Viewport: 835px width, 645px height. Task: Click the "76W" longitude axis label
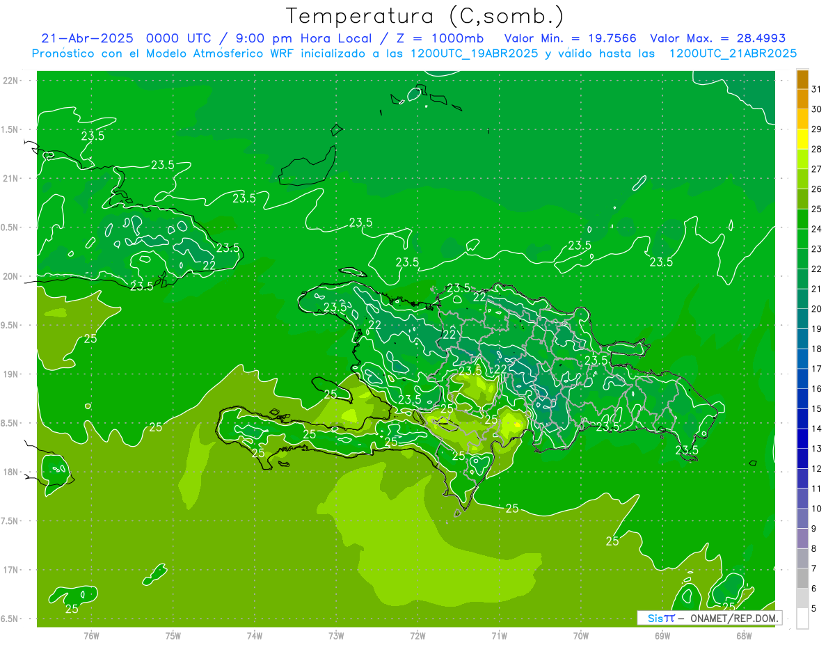pos(91,635)
